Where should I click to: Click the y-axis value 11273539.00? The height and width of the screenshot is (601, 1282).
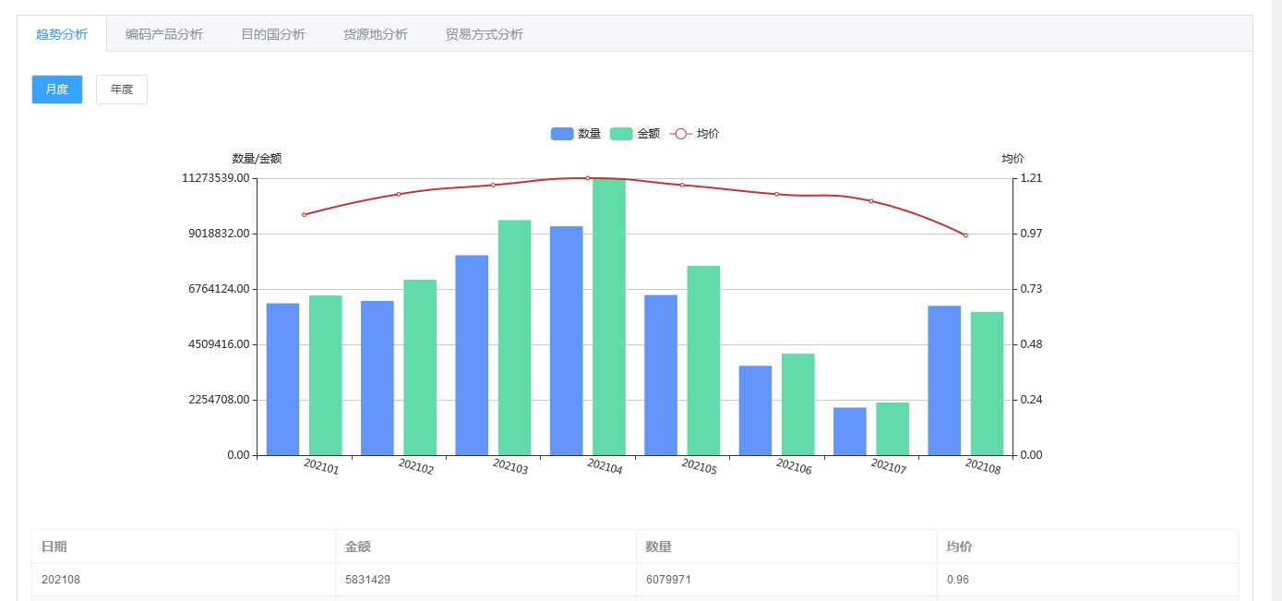point(216,178)
